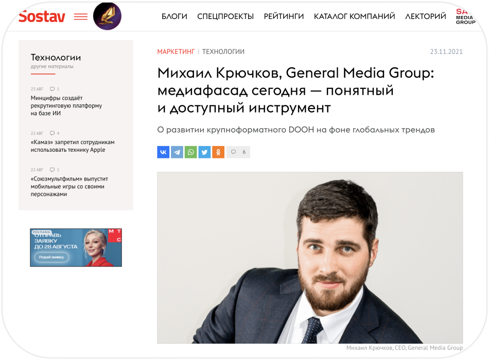Screen dimensions: 489x360
Task: Open the hamburger menu next to Sostav logo
Action: coord(80,17)
